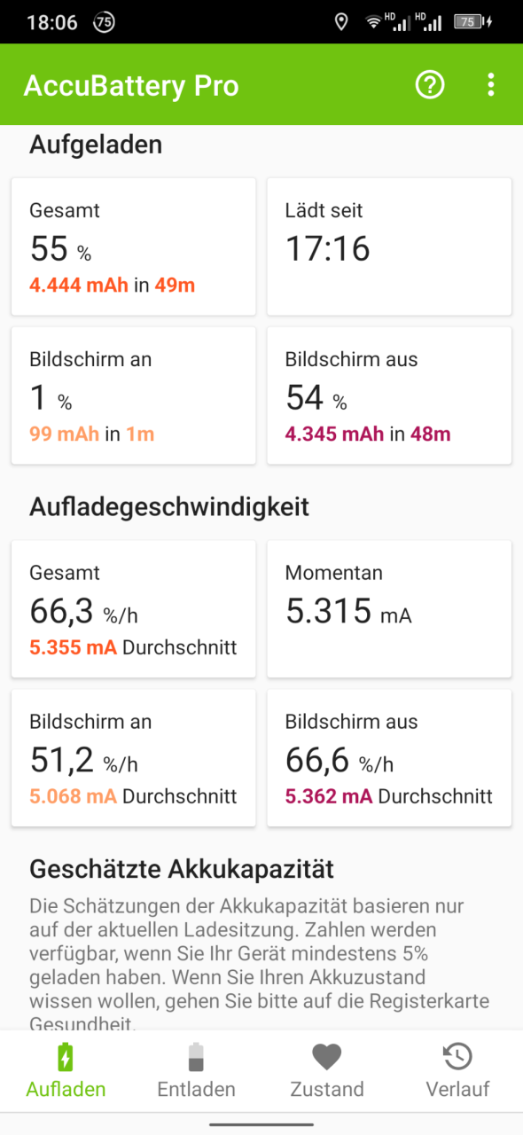Open the Bildschirm an 1 % card
Image resolution: width=523 pixels, height=1135 pixels.
[134, 395]
